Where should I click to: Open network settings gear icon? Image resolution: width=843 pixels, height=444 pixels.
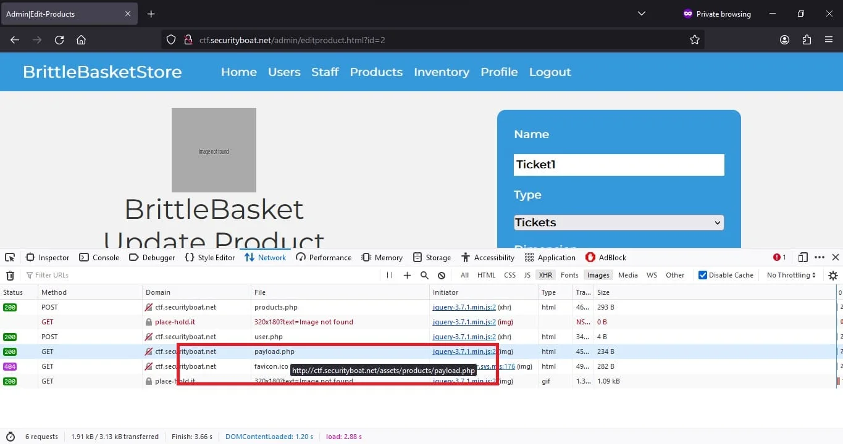pos(833,275)
